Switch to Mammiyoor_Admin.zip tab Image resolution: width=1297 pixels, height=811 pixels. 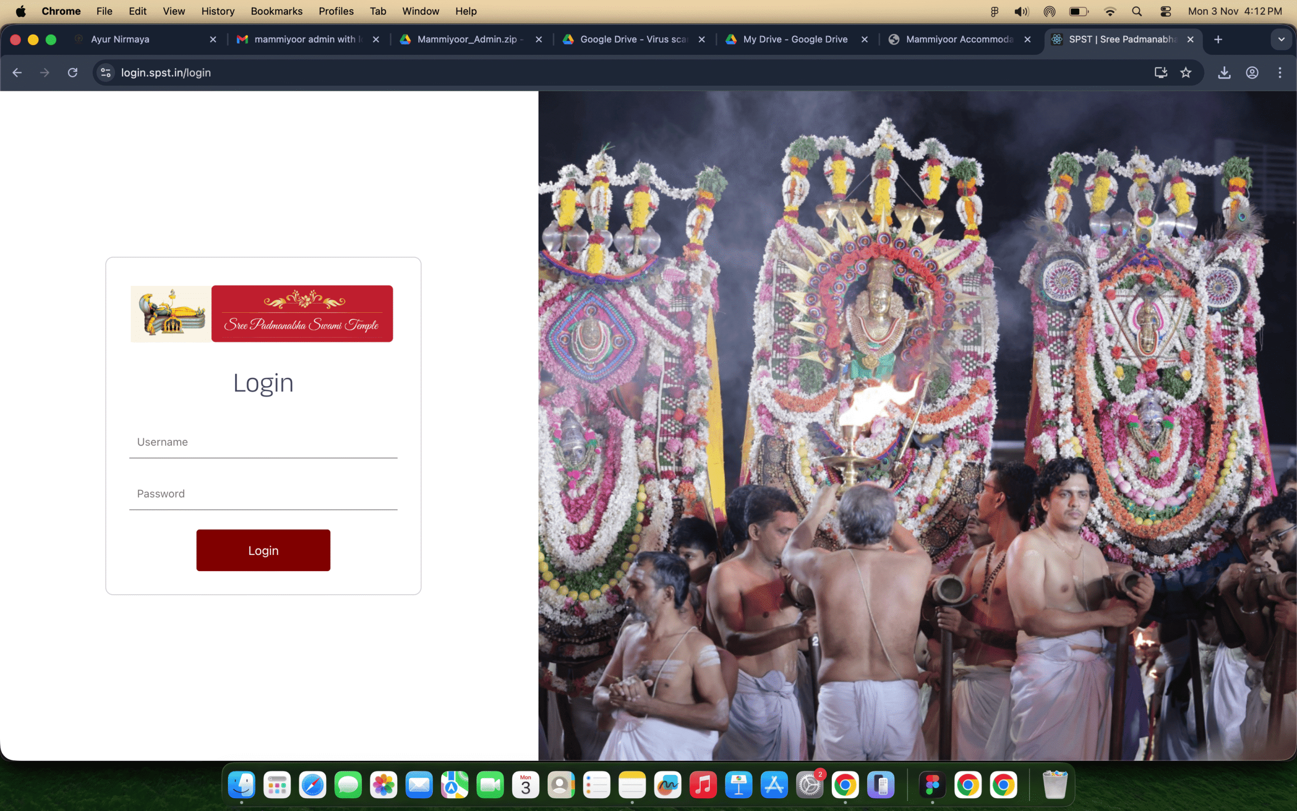click(x=466, y=39)
